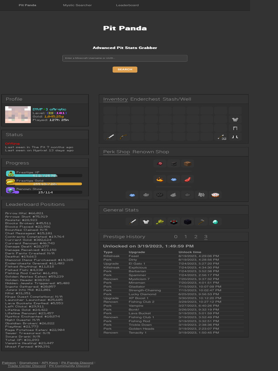Viewport: 278px width, 371px height.
Task: Click the iron sword in the Inventory grid
Action: tap(110, 137)
